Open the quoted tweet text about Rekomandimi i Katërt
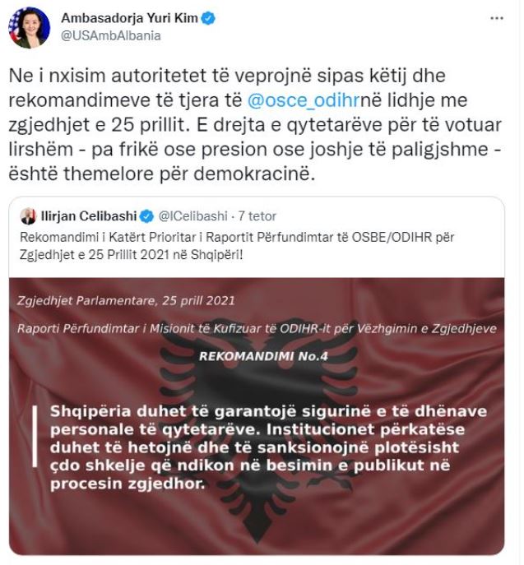 237,246
